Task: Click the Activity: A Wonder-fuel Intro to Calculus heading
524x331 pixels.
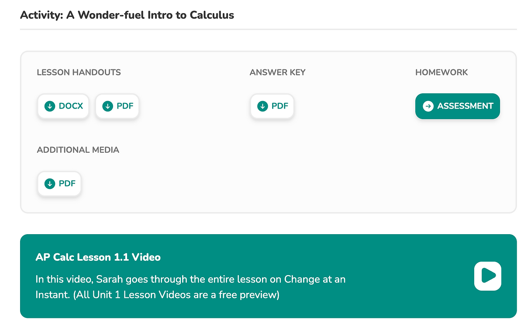Action: point(127,15)
